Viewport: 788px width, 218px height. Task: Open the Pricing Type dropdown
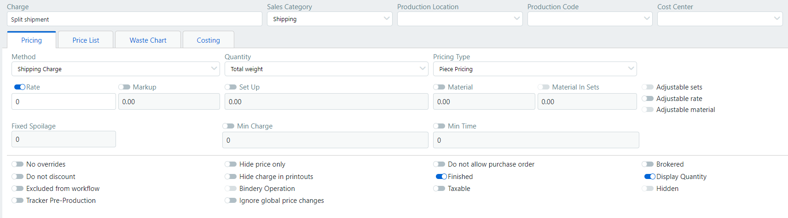(534, 69)
